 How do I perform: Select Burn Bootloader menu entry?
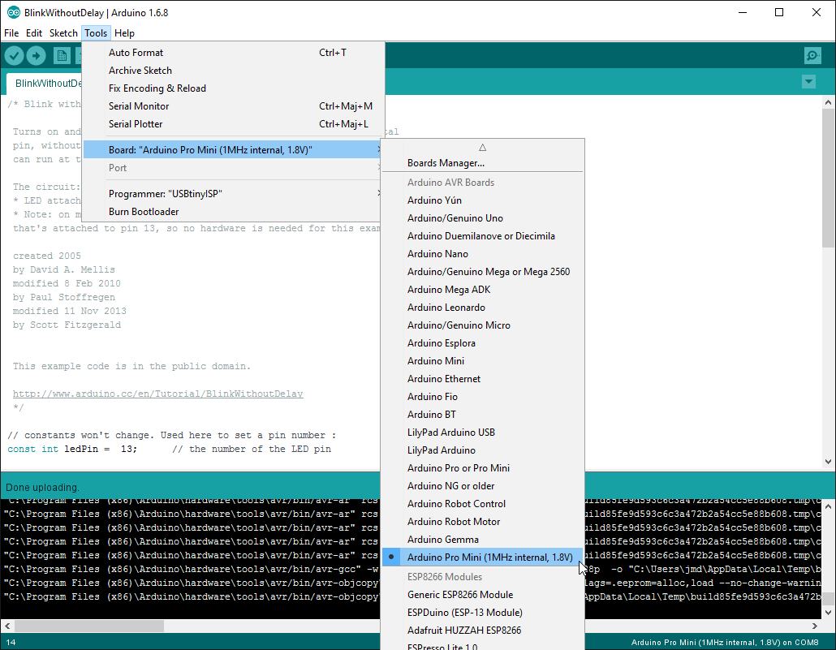(144, 212)
